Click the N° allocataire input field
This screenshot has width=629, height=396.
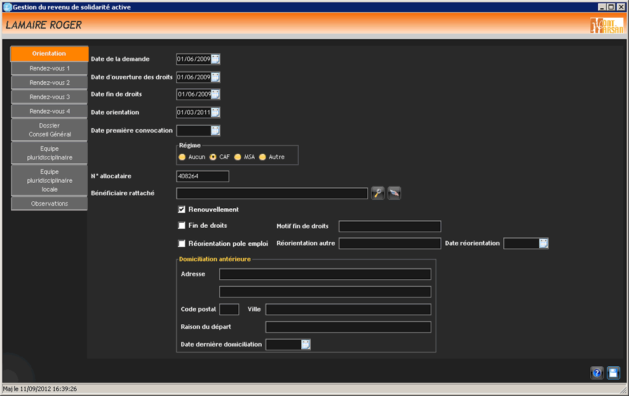[x=202, y=176]
